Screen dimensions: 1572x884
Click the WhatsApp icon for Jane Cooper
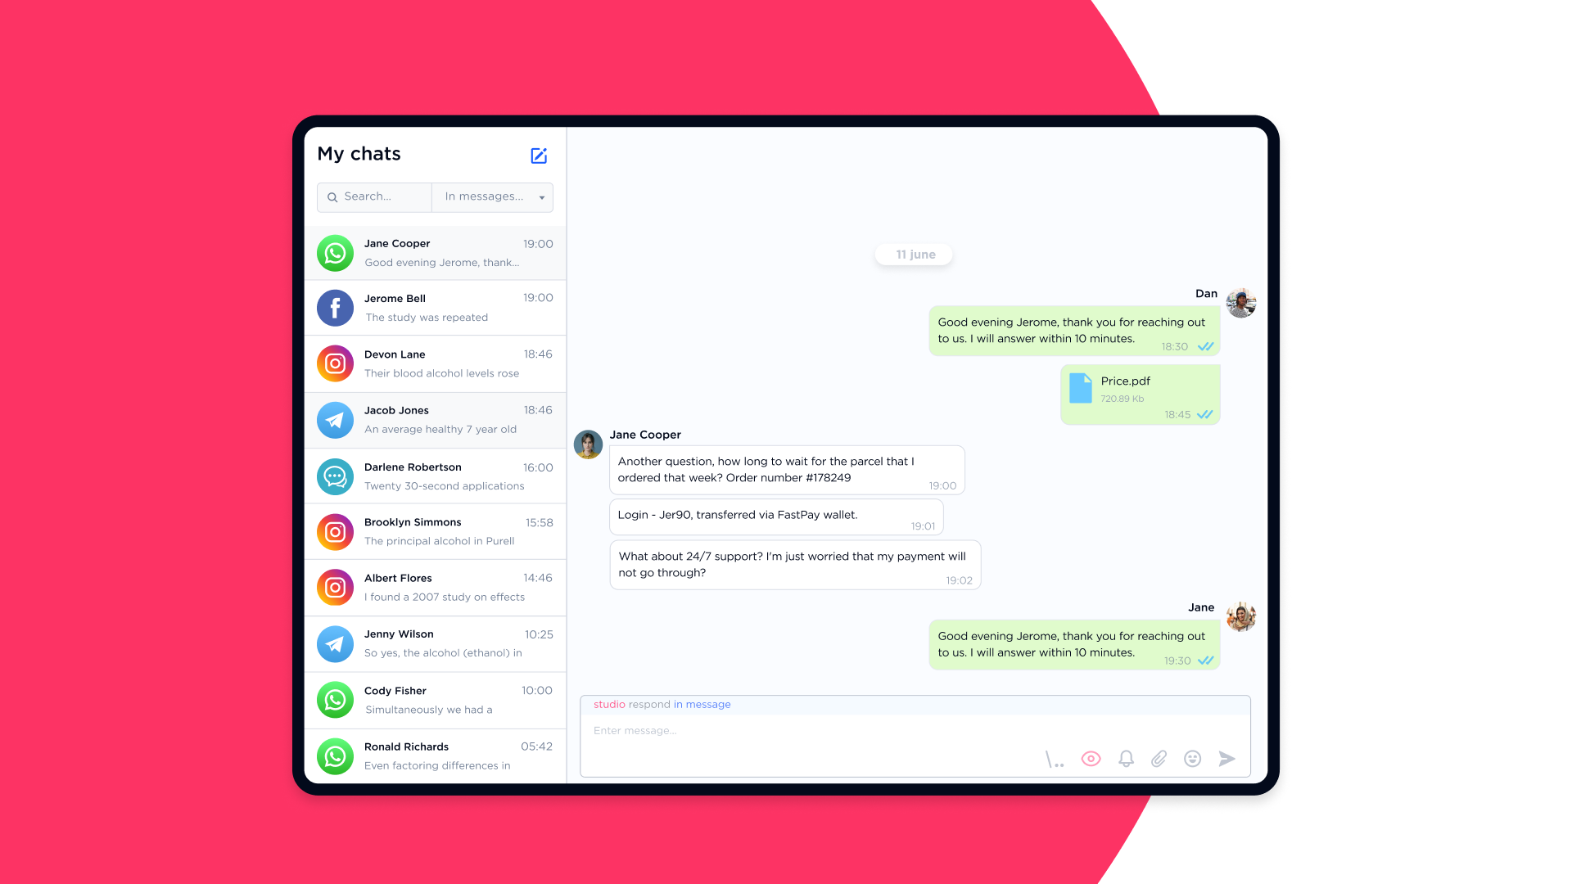[x=335, y=251]
